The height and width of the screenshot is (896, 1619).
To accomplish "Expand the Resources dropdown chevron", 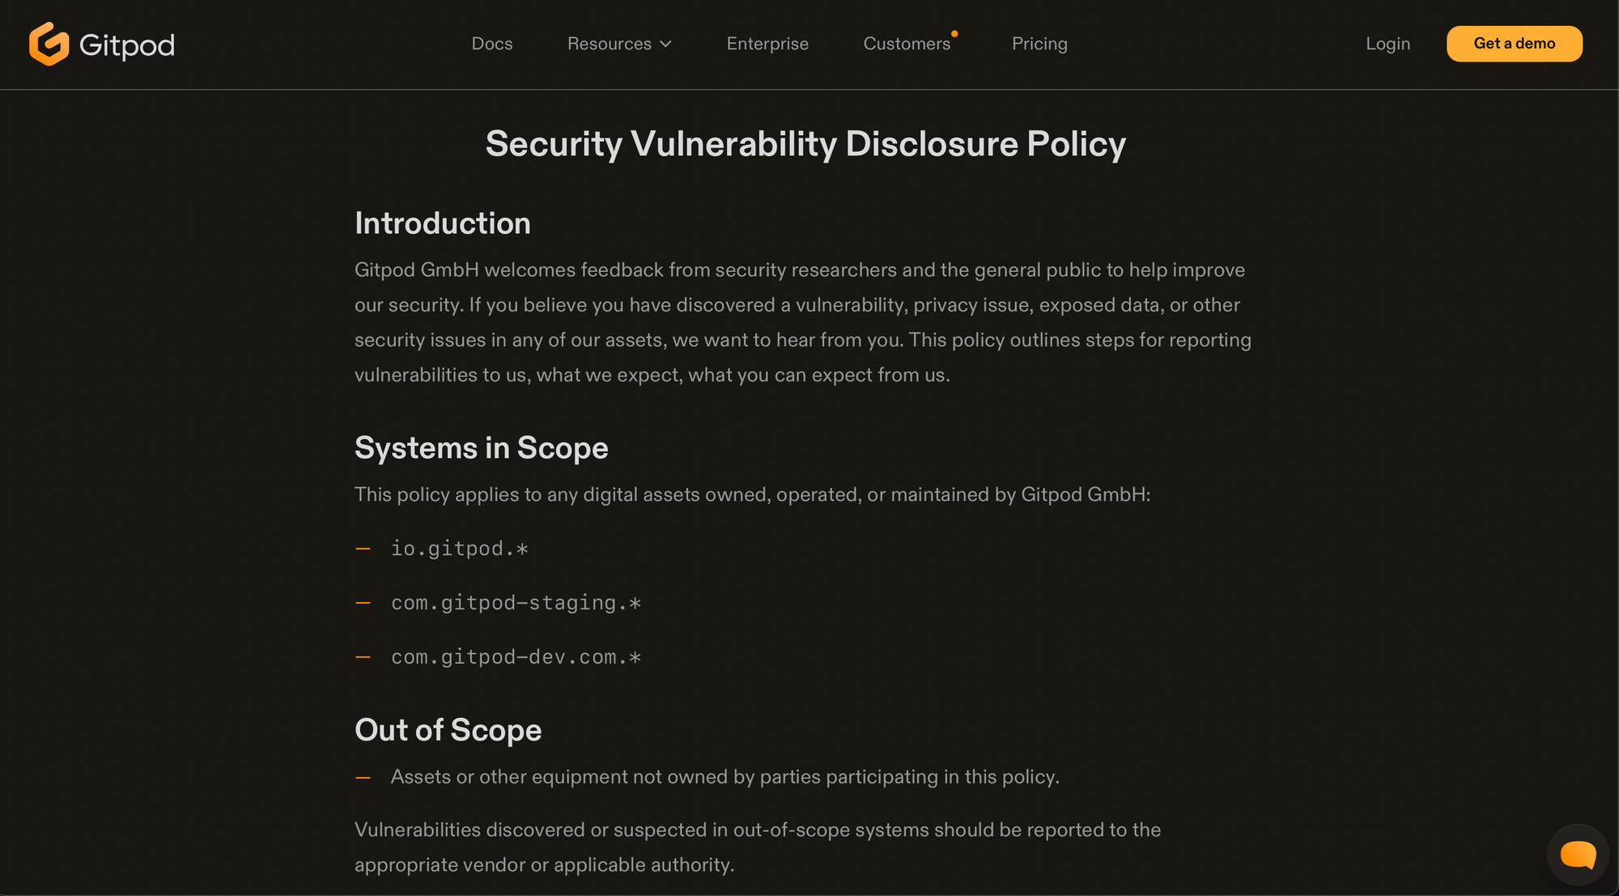I will [x=666, y=45].
